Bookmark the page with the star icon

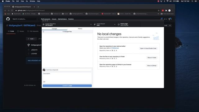click(x=159, y=11)
